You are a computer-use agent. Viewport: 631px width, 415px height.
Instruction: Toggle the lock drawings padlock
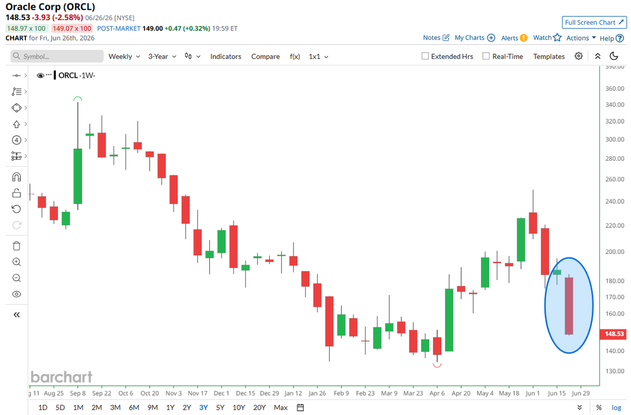pyautogui.click(x=16, y=193)
